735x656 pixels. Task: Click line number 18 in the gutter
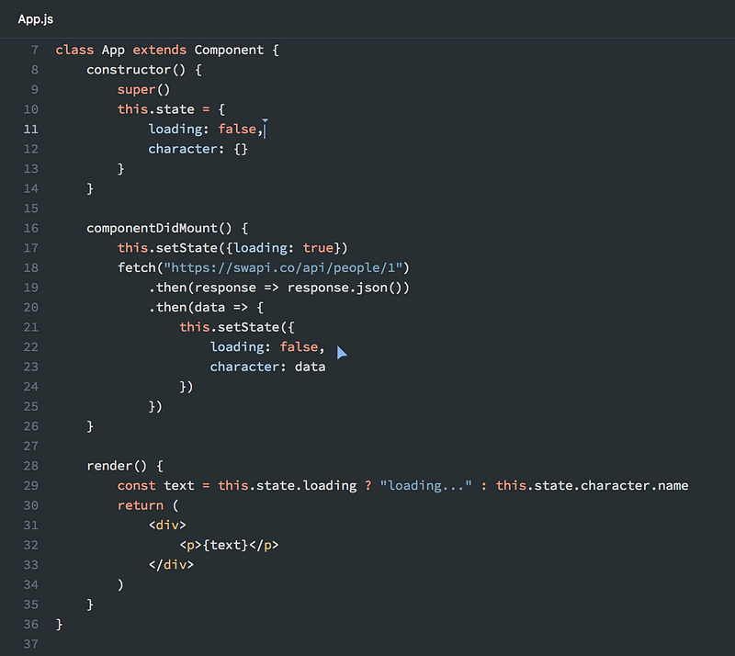(31, 267)
